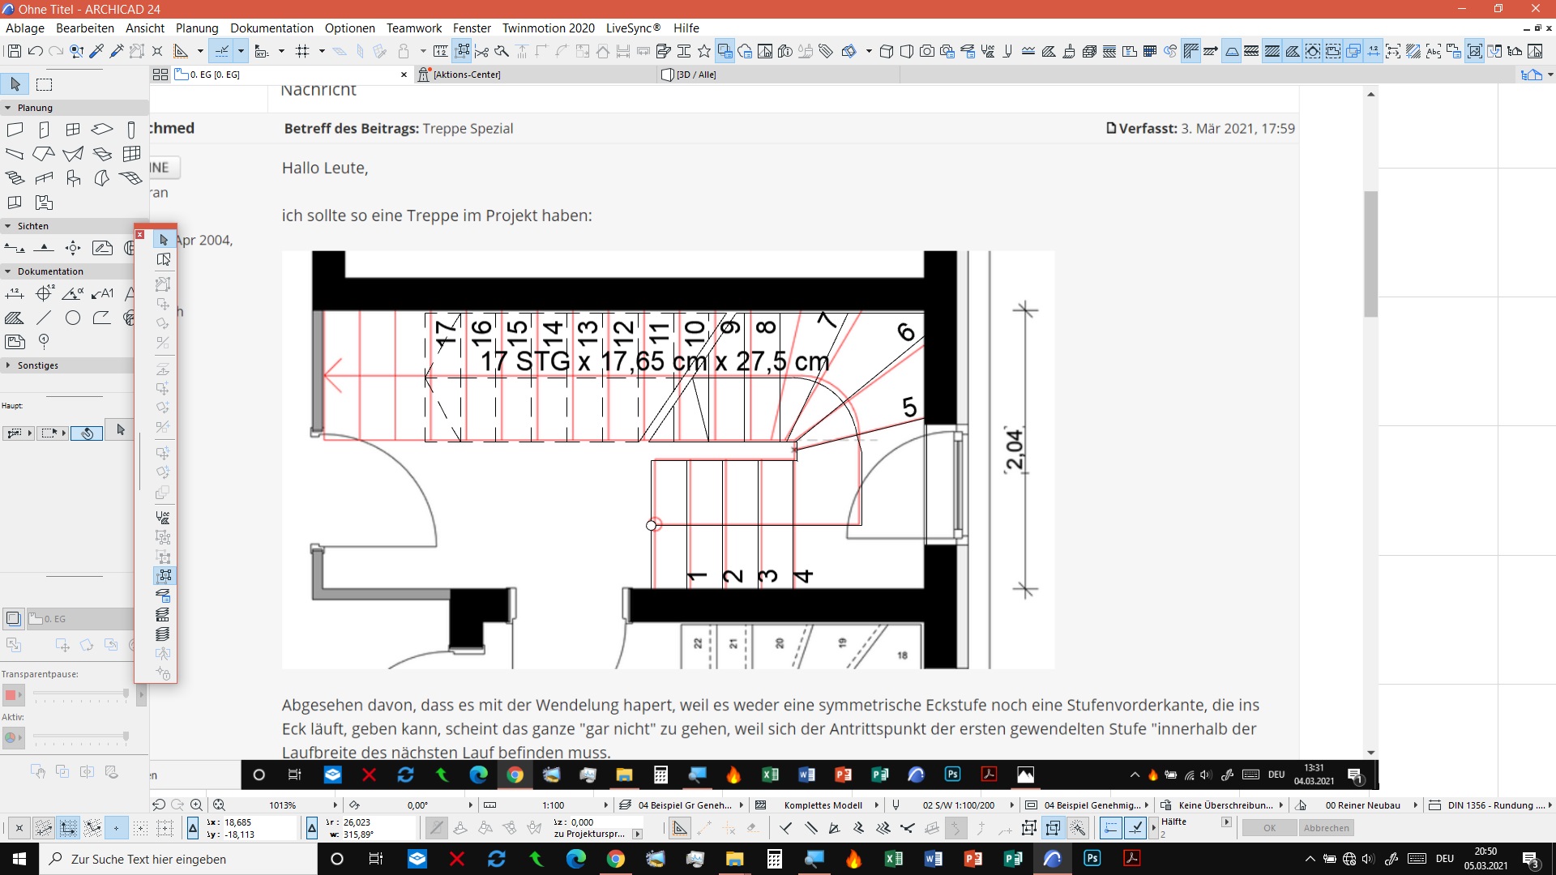This screenshot has height=875, width=1556.
Task: Click the Save icon in toolbar
Action: coord(14,51)
